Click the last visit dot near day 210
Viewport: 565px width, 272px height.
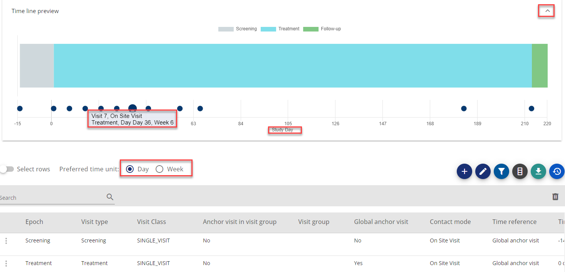[531, 109]
